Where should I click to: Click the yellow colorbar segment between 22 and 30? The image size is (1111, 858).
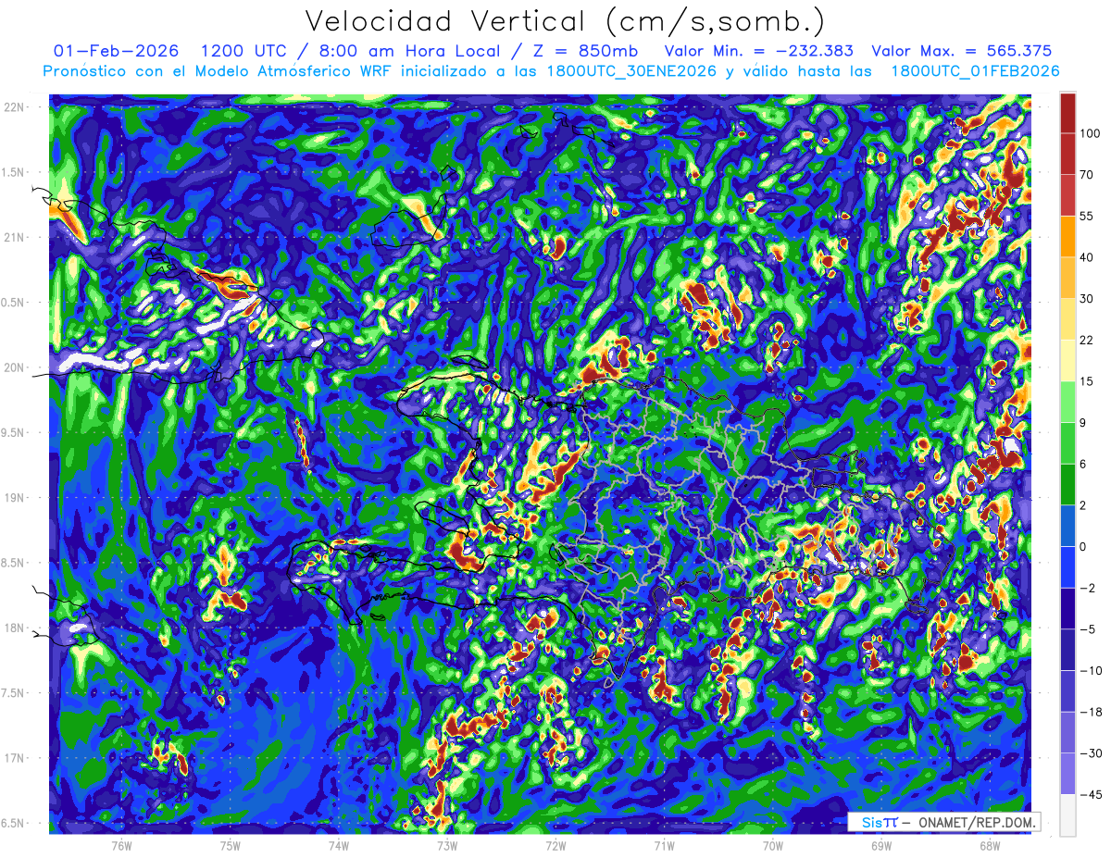[x=1067, y=319]
